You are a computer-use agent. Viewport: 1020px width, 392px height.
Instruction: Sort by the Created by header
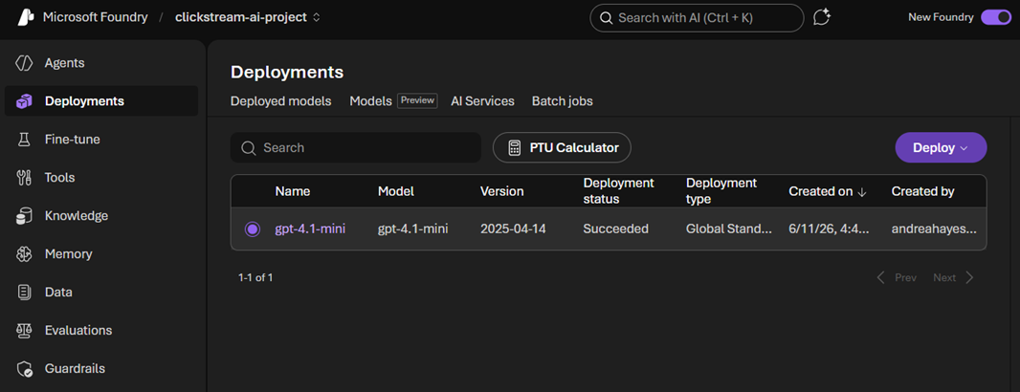point(923,192)
